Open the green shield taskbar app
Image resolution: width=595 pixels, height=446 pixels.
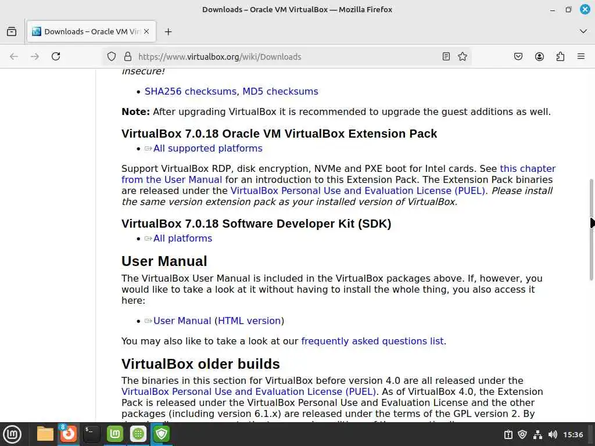(x=162, y=434)
